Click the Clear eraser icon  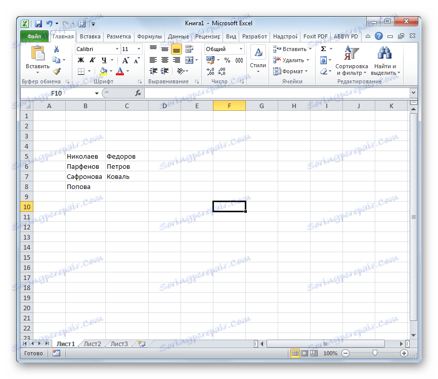(324, 71)
